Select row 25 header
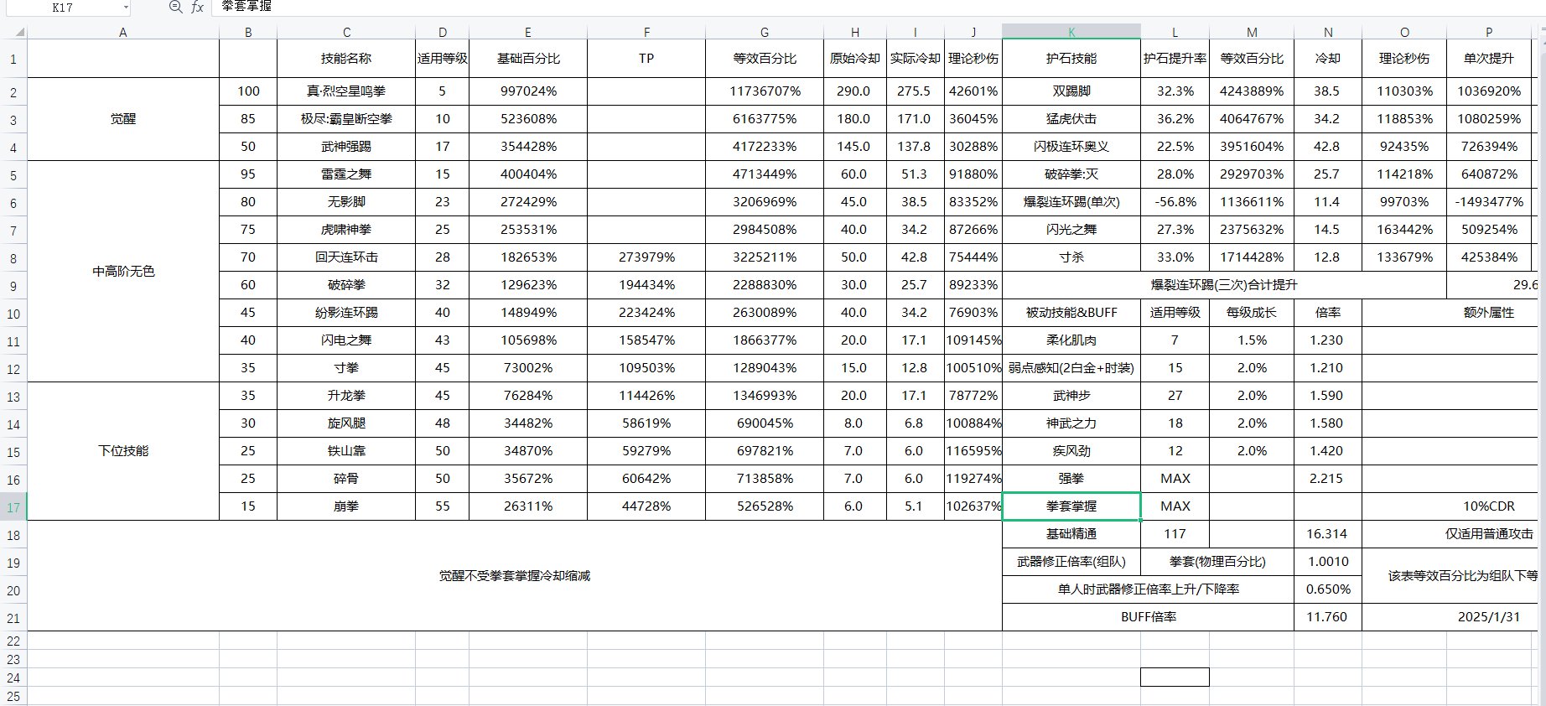Image resolution: width=1546 pixels, height=706 pixels. tap(13, 696)
